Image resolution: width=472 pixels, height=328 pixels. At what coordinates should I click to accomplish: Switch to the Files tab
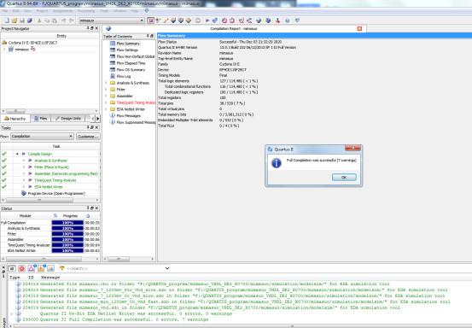(x=41, y=119)
